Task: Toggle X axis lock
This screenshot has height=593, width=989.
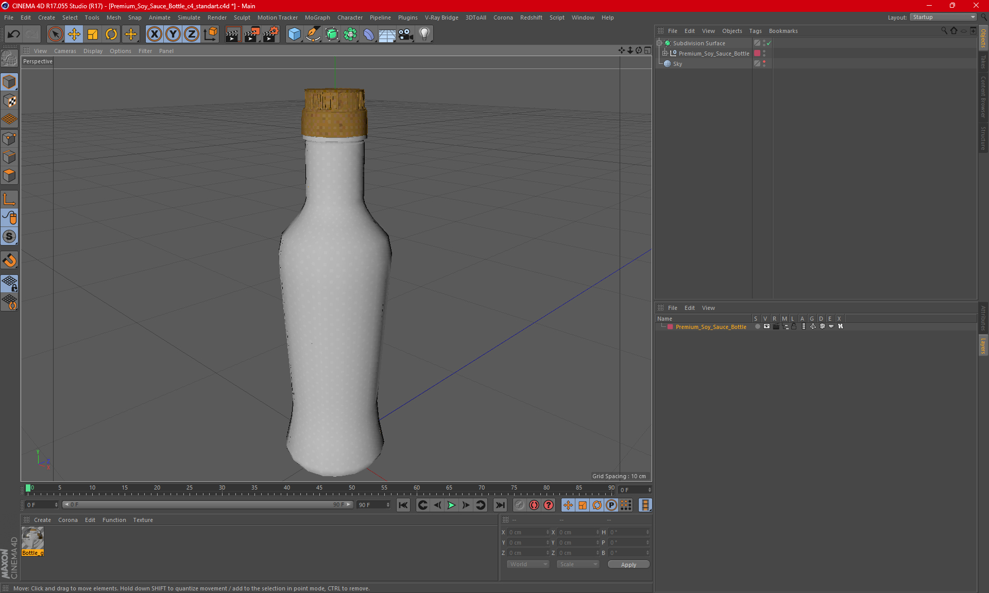Action: pos(154,34)
